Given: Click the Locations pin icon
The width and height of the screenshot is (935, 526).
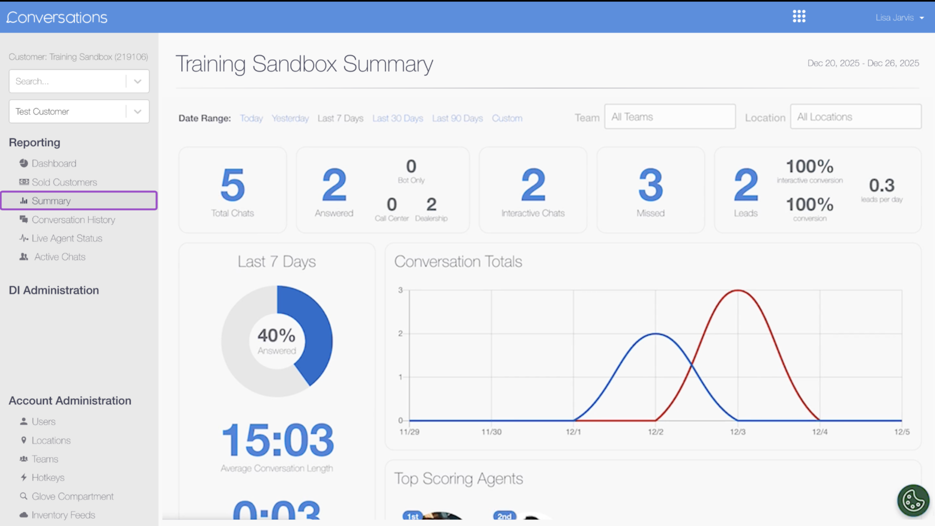Looking at the screenshot, I should click(24, 440).
